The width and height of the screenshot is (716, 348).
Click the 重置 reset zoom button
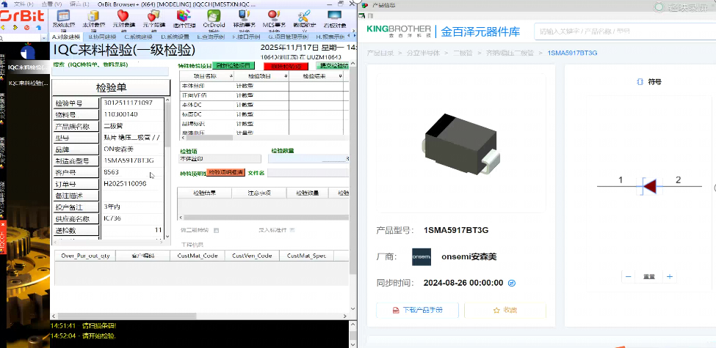[x=649, y=276]
